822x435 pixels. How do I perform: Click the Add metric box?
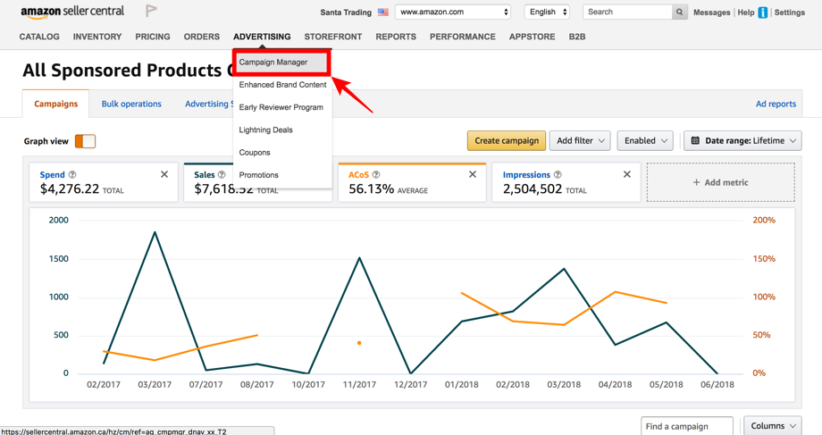pos(721,182)
